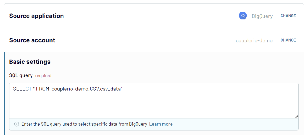
Task: Click the red required indicator text
Action: [x=43, y=76]
